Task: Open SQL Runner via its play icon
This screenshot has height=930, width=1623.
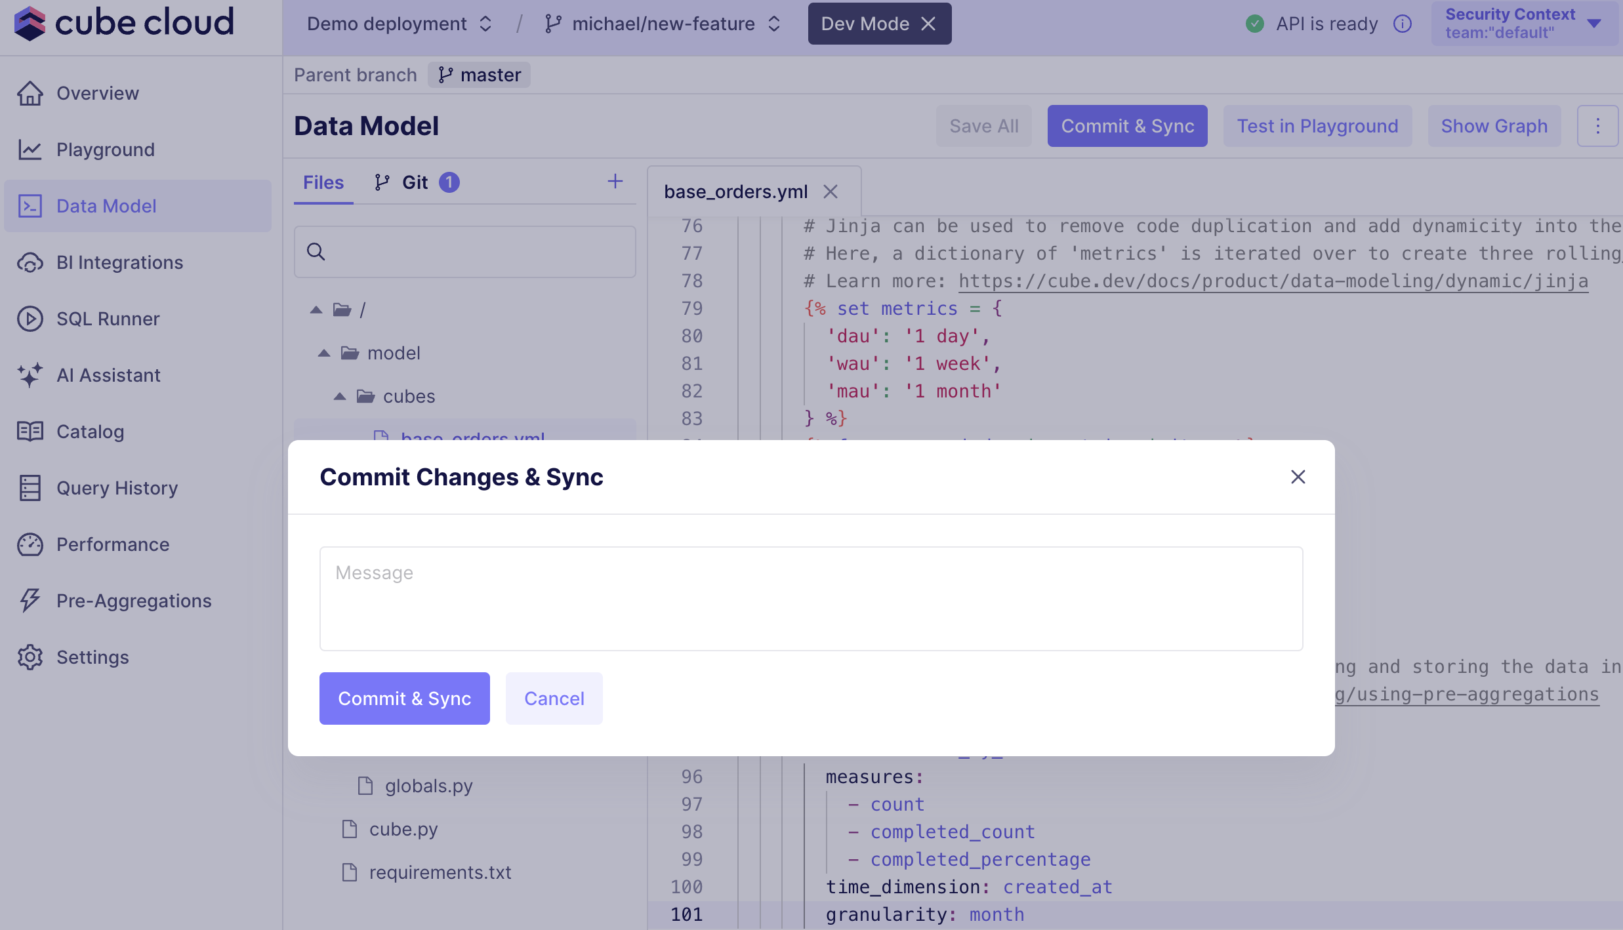Action: (30, 319)
